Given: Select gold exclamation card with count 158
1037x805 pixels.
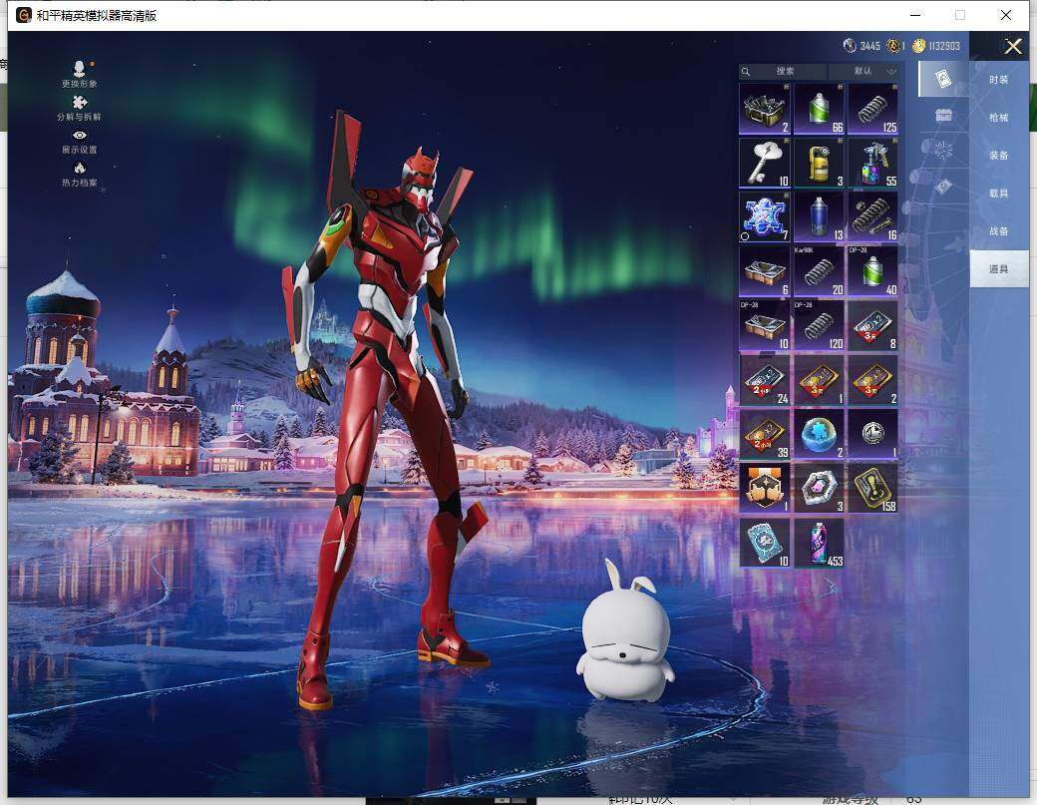Looking at the screenshot, I should click(x=873, y=488).
